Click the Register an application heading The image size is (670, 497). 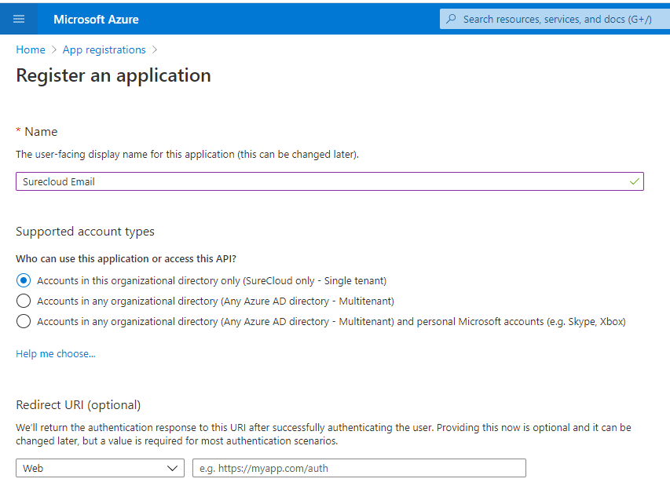[113, 75]
